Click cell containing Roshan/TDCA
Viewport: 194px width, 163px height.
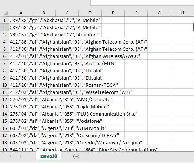pos(21,85)
